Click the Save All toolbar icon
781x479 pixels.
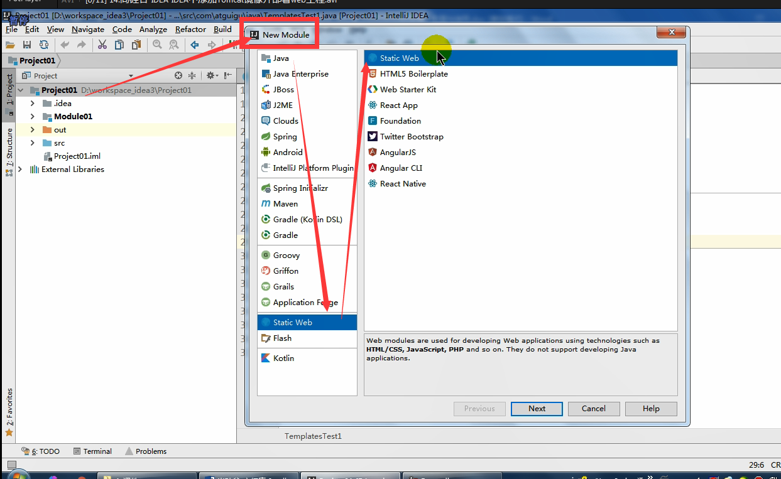[x=27, y=45]
